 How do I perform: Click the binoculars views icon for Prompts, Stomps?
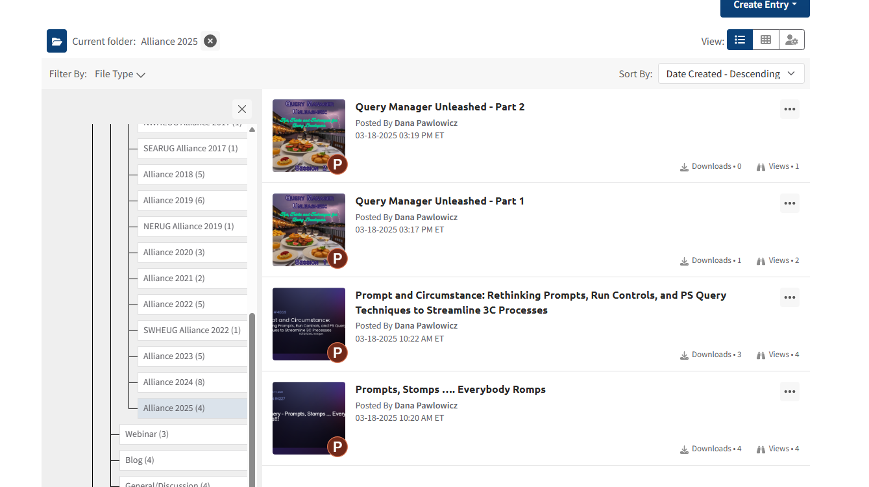point(761,449)
